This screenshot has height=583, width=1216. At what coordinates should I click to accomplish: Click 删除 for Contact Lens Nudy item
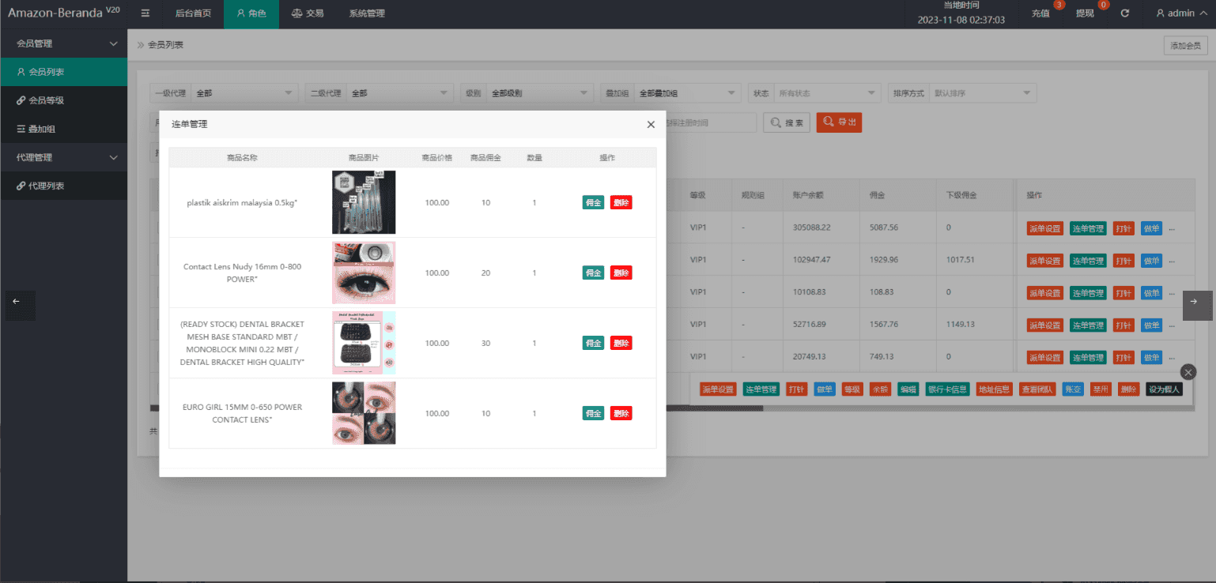pyautogui.click(x=621, y=273)
